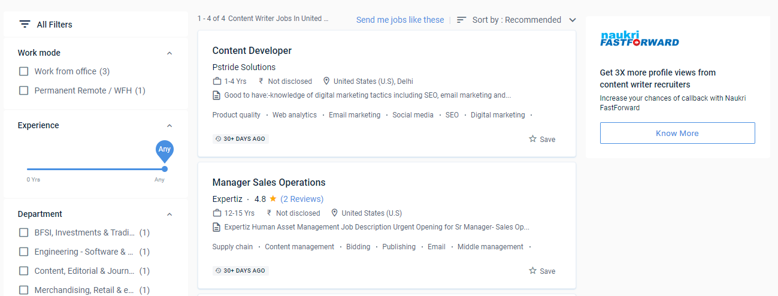Click the experience slider track

click(x=96, y=169)
